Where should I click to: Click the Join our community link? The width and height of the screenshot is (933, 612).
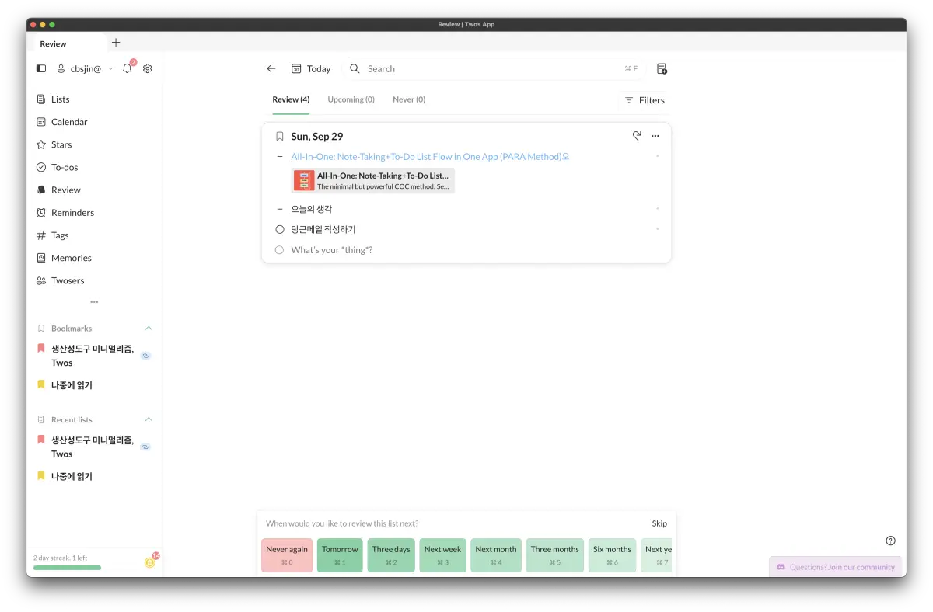click(x=861, y=567)
